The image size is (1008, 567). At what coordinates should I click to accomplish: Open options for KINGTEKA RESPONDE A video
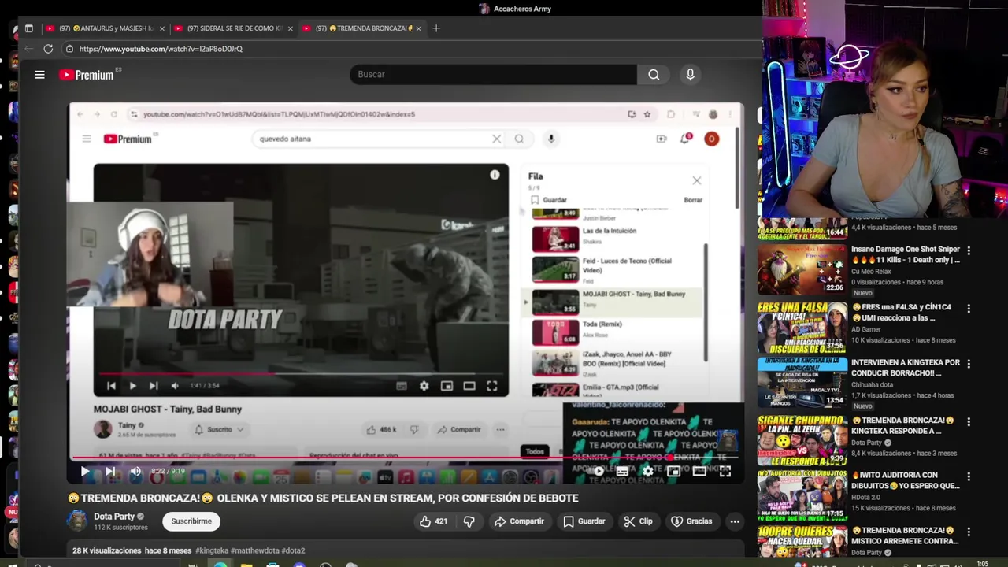tap(969, 421)
